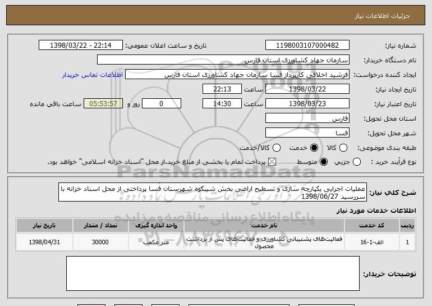The width and height of the screenshot is (432, 306).
Task: Click the quantity cell 30000
Action: pos(100,242)
